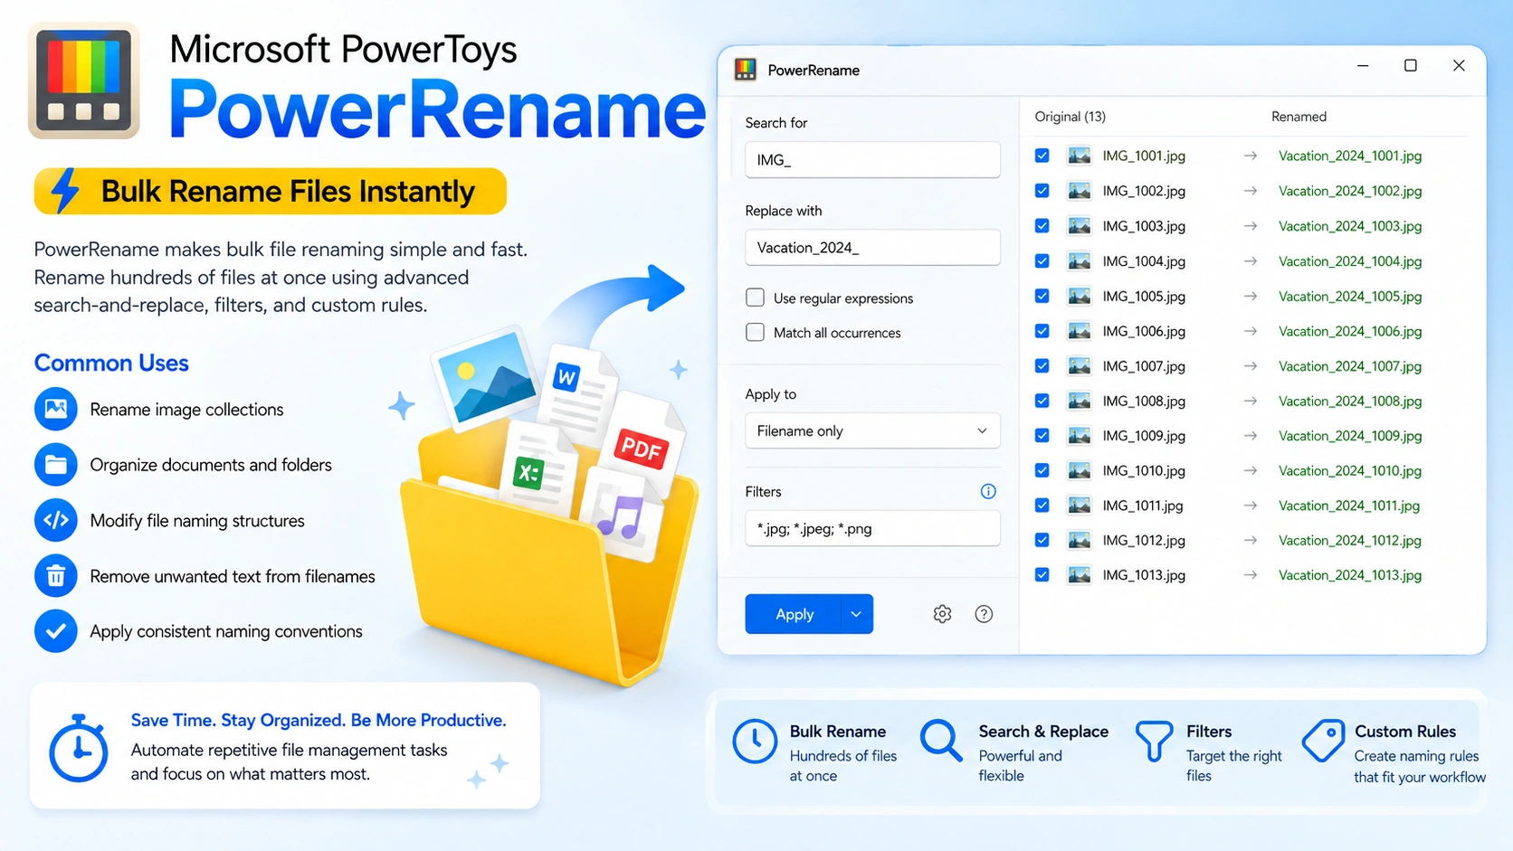Screen dimensions: 1513x851
Task: Uncheck the IMG_1005.jpg checkbox
Action: (x=1042, y=296)
